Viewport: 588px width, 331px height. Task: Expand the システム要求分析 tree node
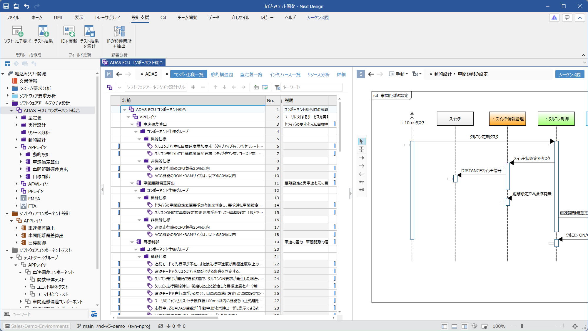tap(8, 88)
